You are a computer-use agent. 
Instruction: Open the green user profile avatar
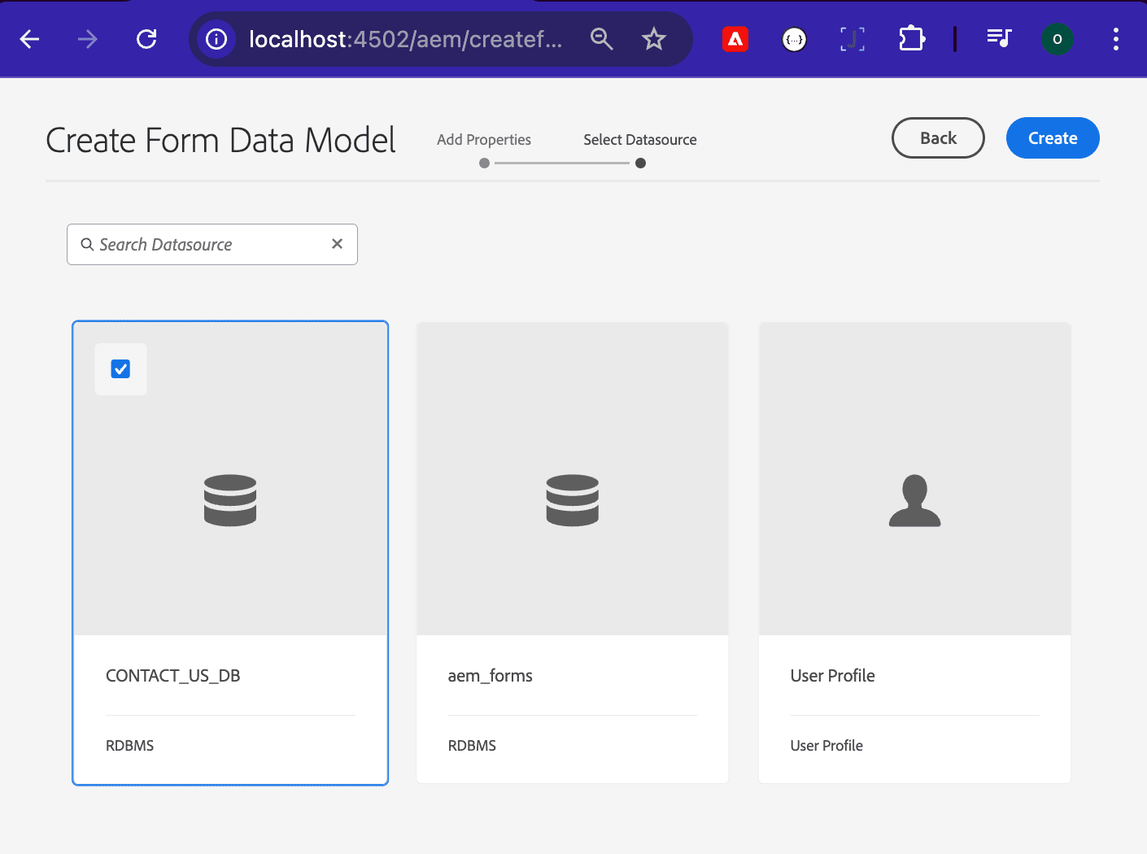tap(1058, 39)
